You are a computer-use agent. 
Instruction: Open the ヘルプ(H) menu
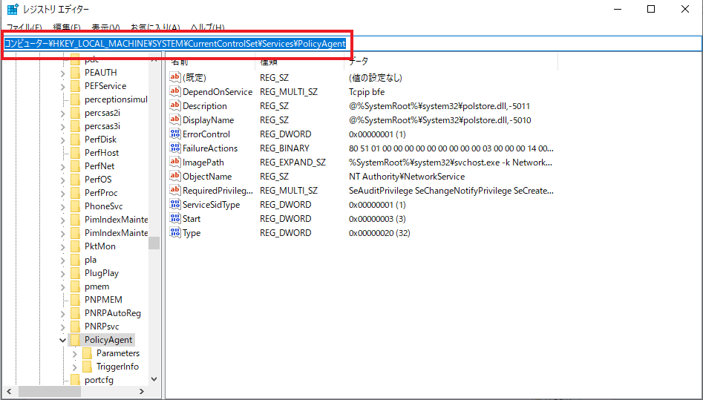[x=207, y=27]
